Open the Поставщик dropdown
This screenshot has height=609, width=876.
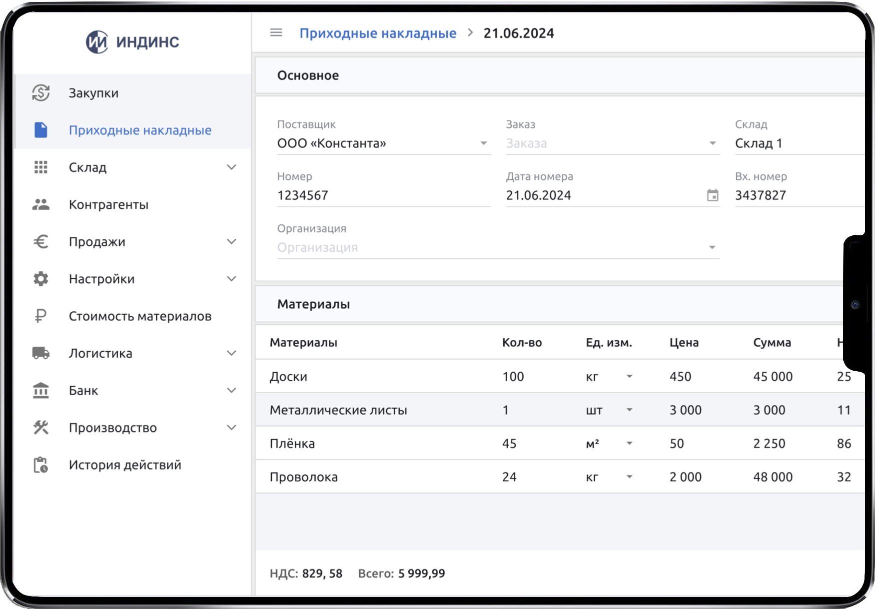click(483, 143)
